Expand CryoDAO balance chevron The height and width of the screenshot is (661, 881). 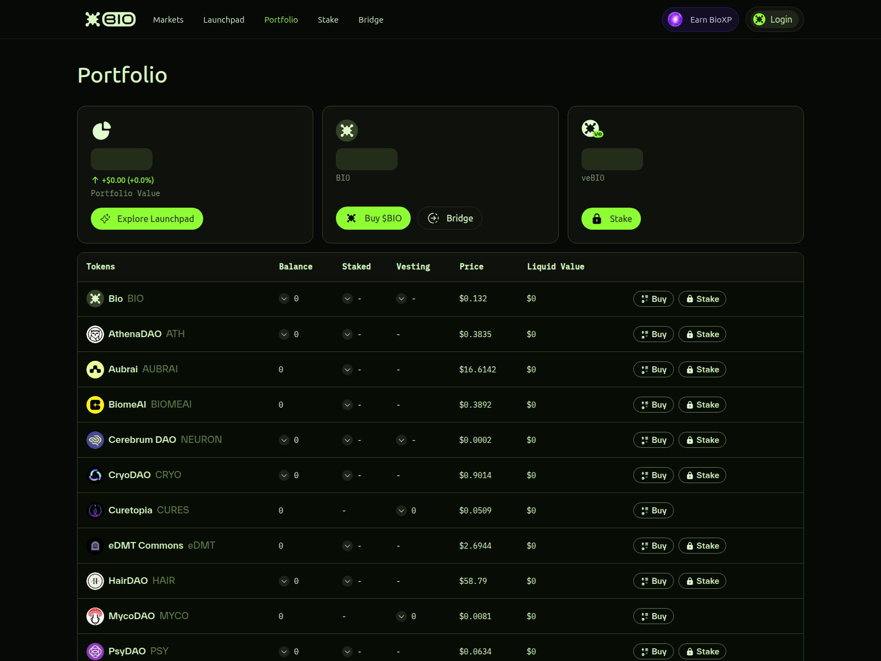284,475
